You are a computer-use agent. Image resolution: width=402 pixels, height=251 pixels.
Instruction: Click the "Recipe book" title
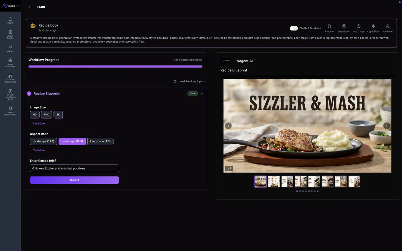pyautogui.click(x=48, y=25)
